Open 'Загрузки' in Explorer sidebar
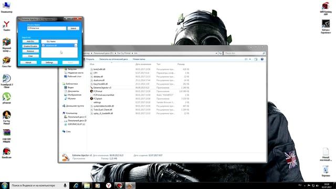 [72, 69]
